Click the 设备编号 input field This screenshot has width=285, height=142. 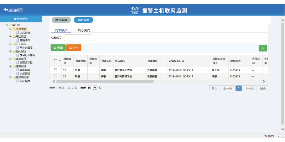coord(77,38)
